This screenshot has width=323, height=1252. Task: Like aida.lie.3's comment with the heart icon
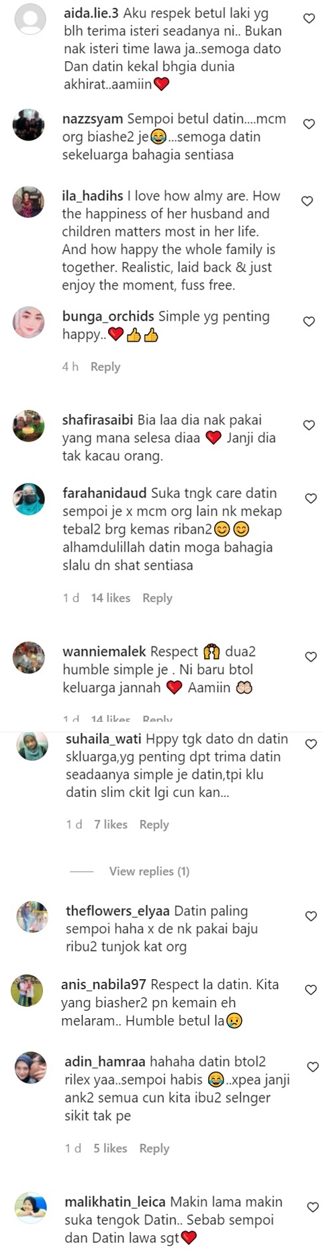309,19
